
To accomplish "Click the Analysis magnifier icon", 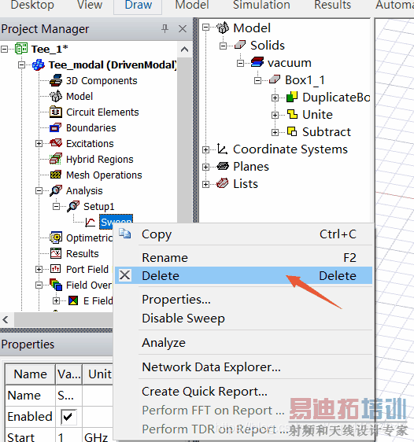I will click(56, 190).
